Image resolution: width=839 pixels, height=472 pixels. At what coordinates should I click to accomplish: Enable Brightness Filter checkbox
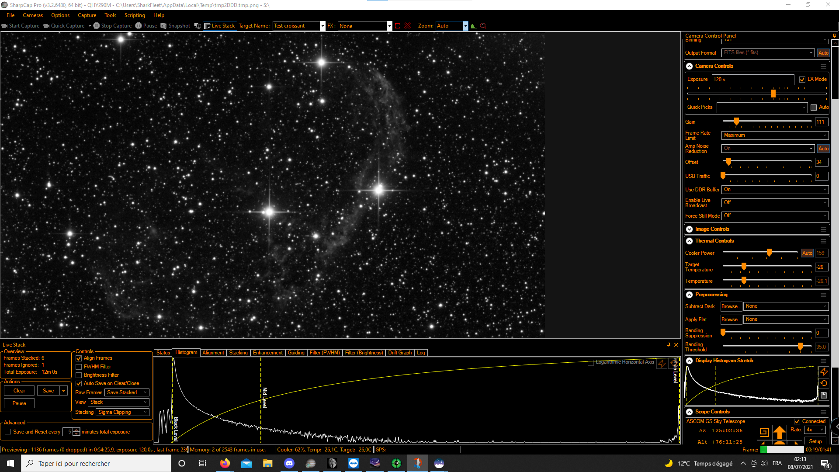[x=79, y=375]
